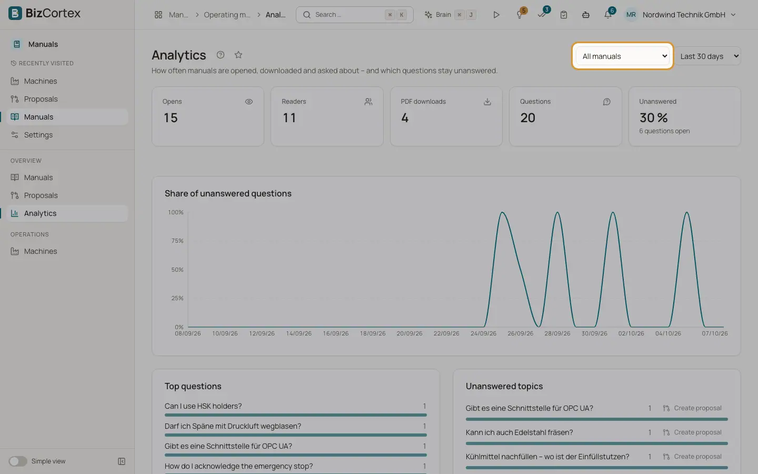Collapse the sidebar with panel icon
The width and height of the screenshot is (758, 474).
[x=122, y=461]
